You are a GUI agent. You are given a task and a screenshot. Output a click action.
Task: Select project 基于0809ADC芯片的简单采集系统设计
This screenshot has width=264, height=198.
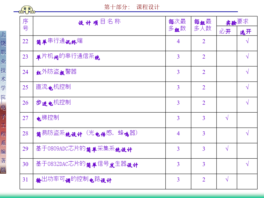tap(84, 149)
